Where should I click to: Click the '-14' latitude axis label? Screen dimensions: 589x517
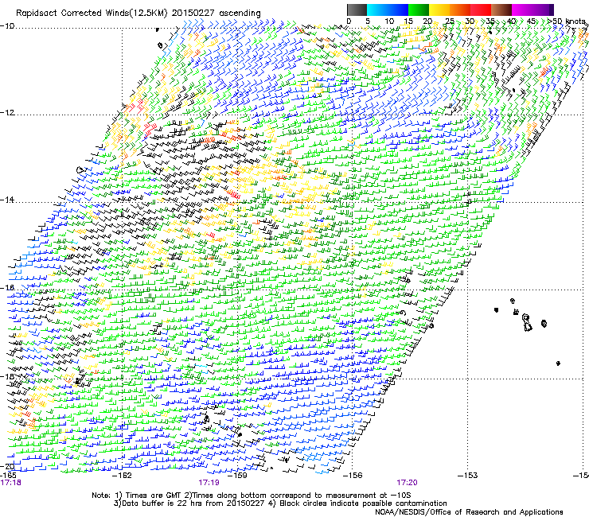7,200
